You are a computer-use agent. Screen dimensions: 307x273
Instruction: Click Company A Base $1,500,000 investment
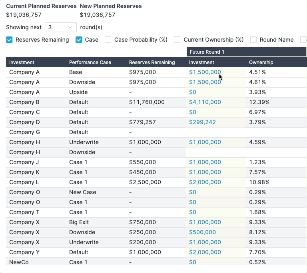[205, 72]
